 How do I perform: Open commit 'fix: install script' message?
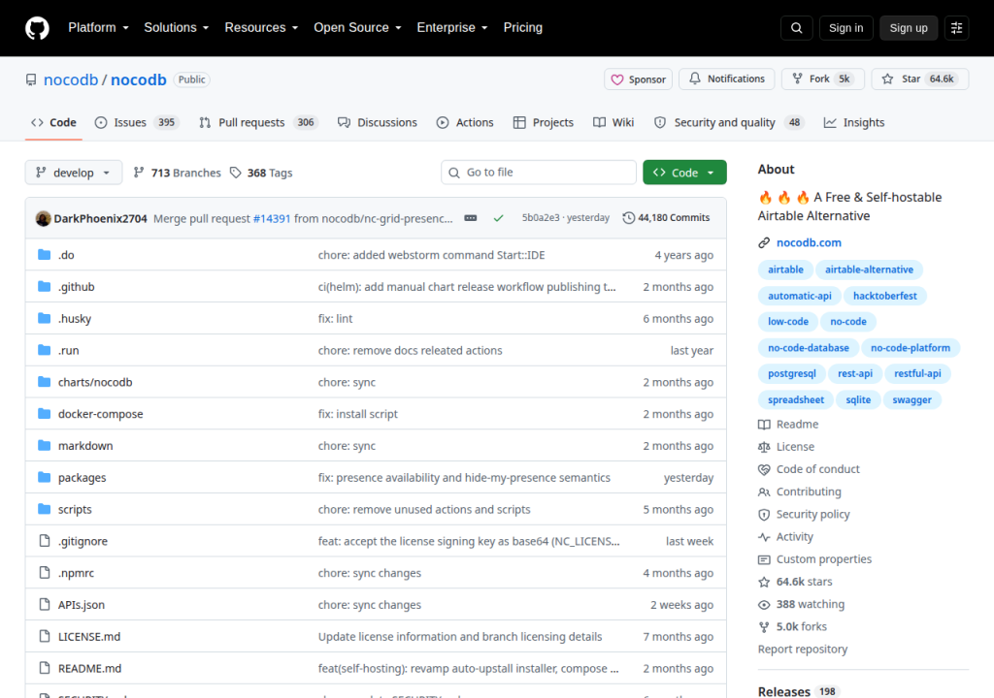(357, 414)
